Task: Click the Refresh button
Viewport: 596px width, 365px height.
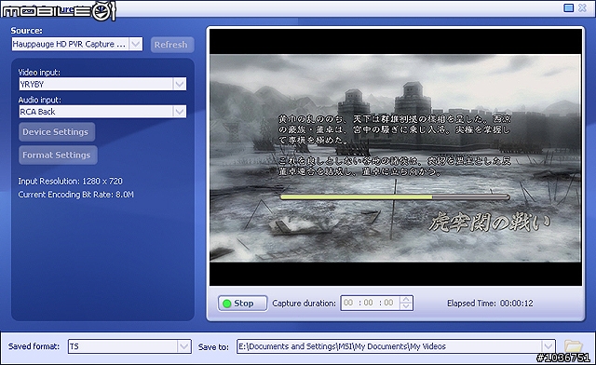Action: pos(172,45)
